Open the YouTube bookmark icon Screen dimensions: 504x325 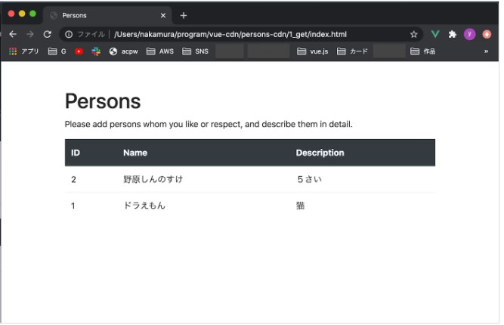click(79, 51)
